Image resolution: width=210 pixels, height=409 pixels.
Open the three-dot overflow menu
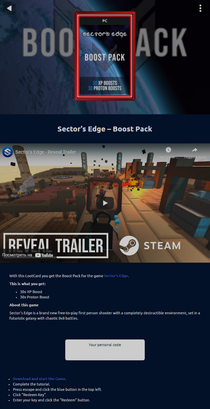click(200, 8)
